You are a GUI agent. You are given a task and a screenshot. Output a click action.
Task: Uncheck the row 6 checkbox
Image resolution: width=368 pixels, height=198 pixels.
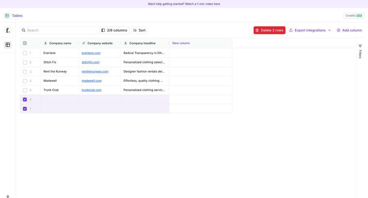(x=25, y=99)
